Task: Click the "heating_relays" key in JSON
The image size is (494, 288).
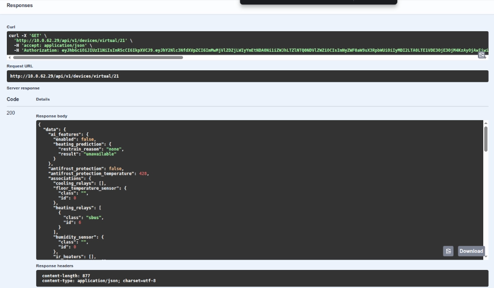Action: [x=73, y=208]
